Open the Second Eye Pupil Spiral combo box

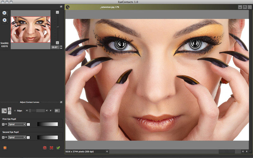17,137
